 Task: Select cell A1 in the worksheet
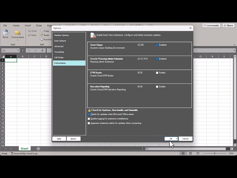[11, 60]
